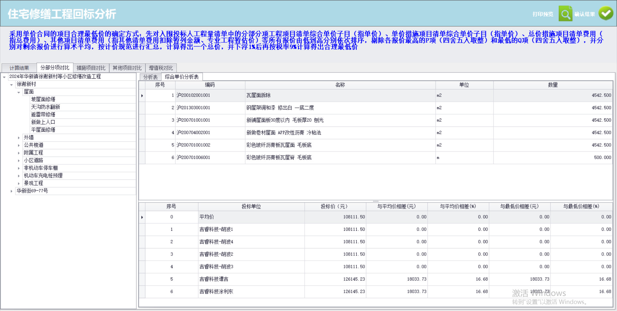
Task: Click the 确认结果 label
Action: [x=585, y=14]
